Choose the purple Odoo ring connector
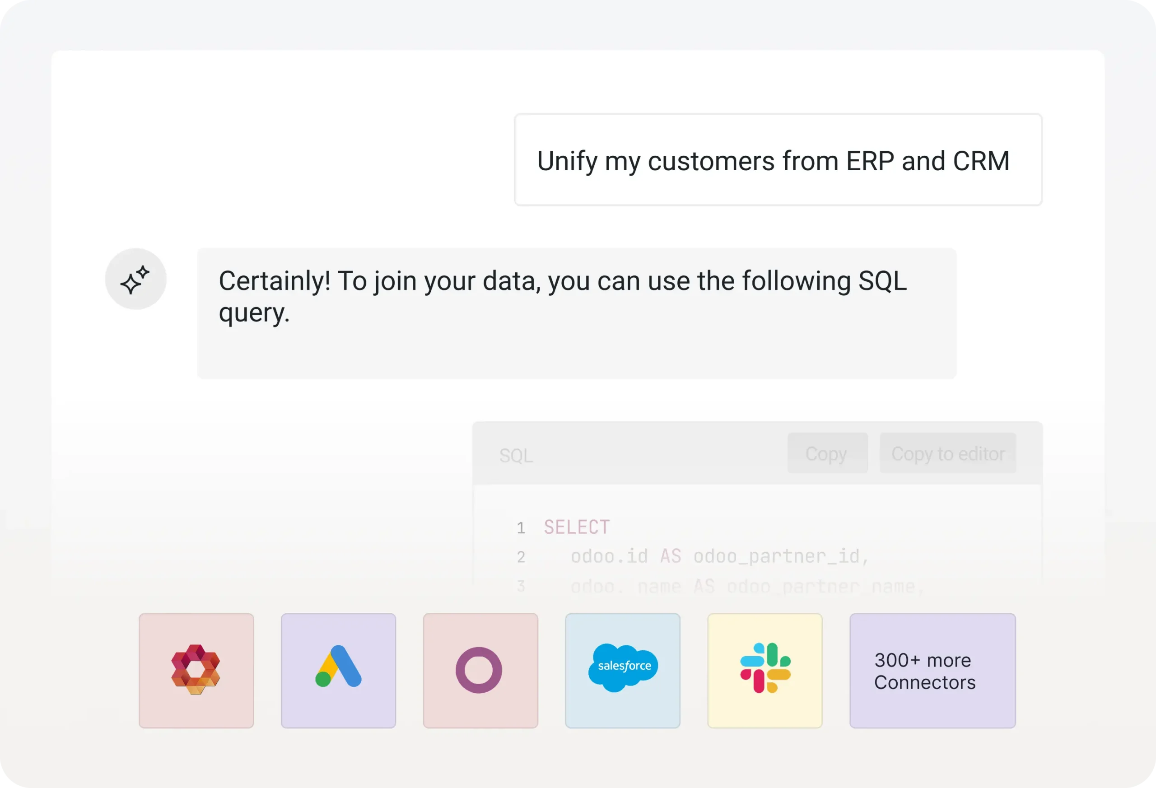1156x788 pixels. (x=480, y=670)
